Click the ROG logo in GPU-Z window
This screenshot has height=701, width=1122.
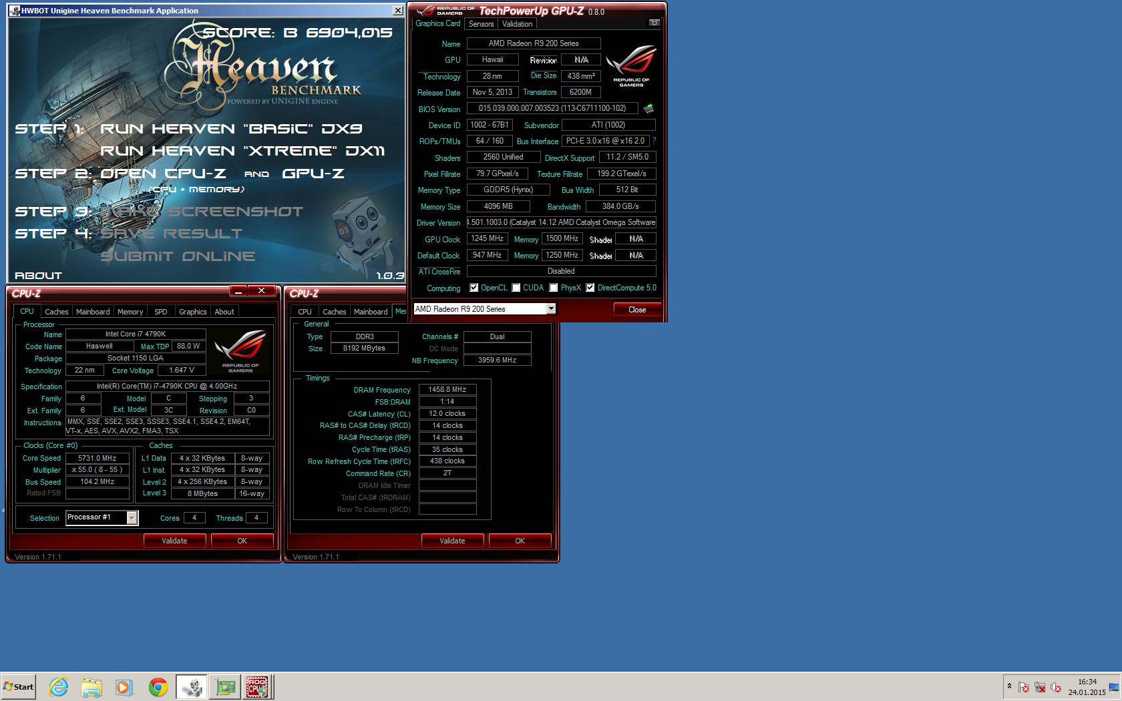tap(631, 65)
